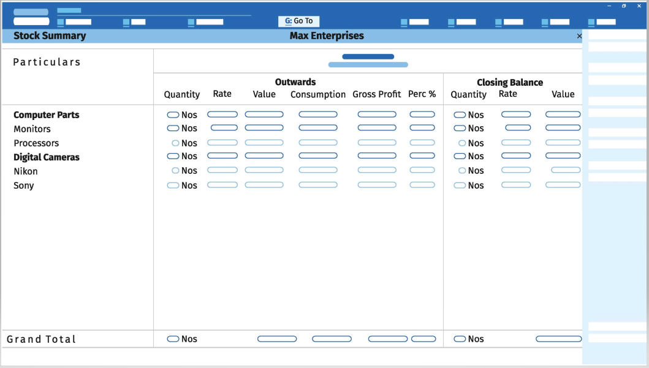Click the Particulars column header
This screenshot has width=649, height=368.
pos(47,62)
